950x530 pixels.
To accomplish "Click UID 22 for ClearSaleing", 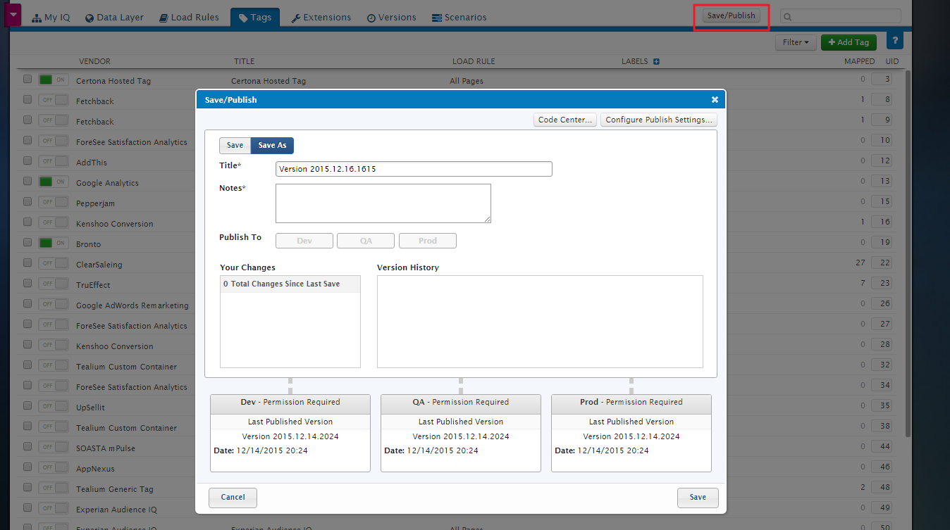I will pos(882,264).
